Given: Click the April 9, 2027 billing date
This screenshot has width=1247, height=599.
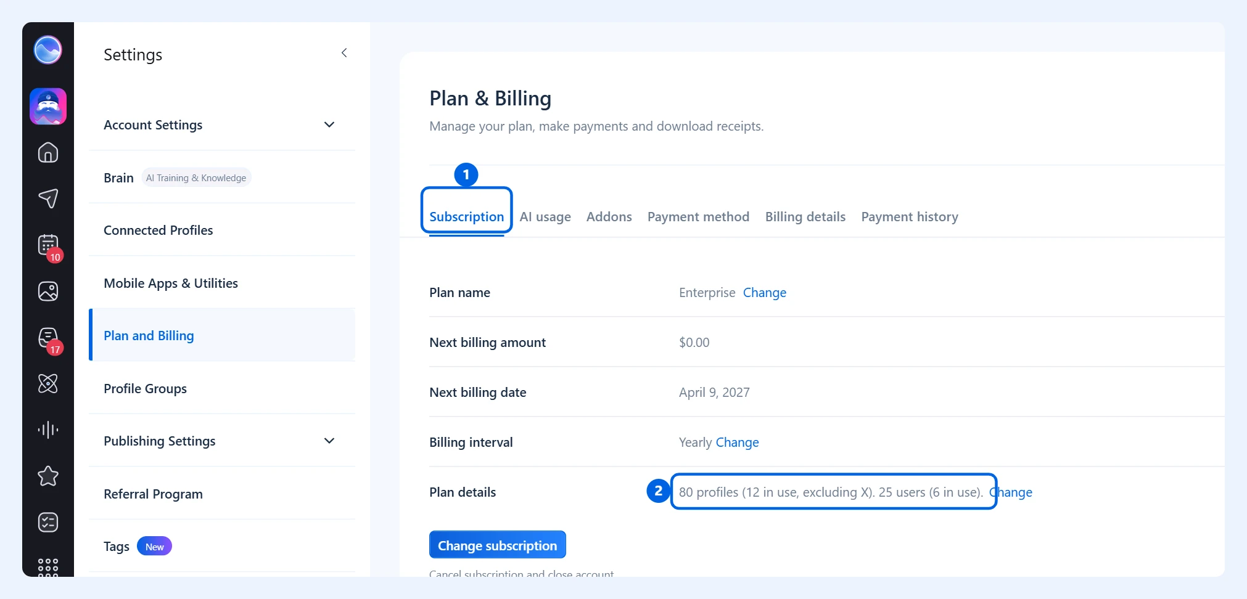Looking at the screenshot, I should point(714,393).
